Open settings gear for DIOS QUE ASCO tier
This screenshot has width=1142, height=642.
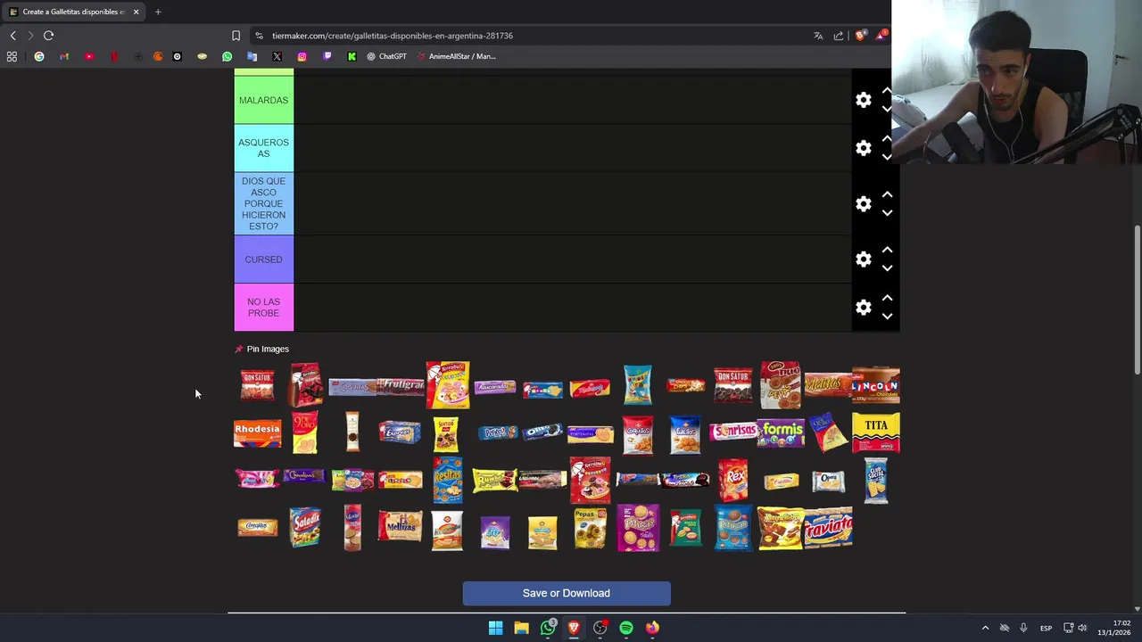point(863,203)
